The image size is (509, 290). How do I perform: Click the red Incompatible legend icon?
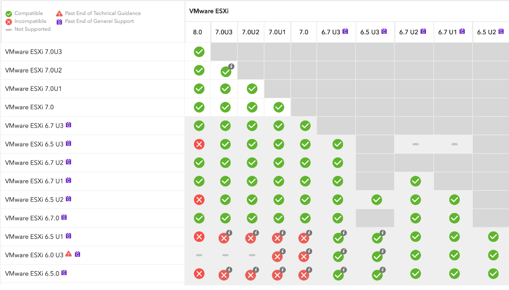(9, 22)
